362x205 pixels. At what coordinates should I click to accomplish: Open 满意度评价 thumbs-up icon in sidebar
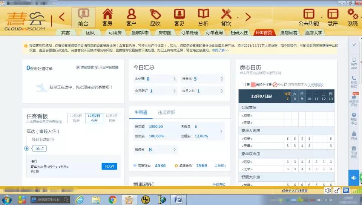[x=354, y=99]
